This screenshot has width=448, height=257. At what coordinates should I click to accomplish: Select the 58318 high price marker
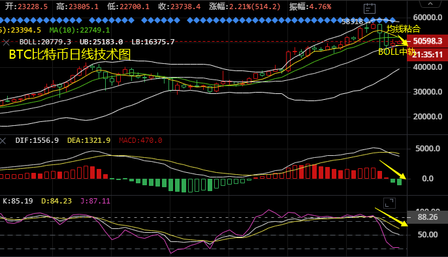tap(352, 22)
